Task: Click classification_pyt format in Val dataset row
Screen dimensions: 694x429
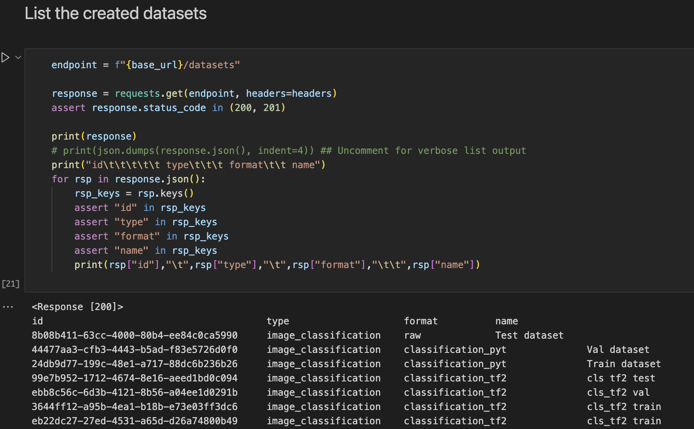Action: (x=455, y=350)
